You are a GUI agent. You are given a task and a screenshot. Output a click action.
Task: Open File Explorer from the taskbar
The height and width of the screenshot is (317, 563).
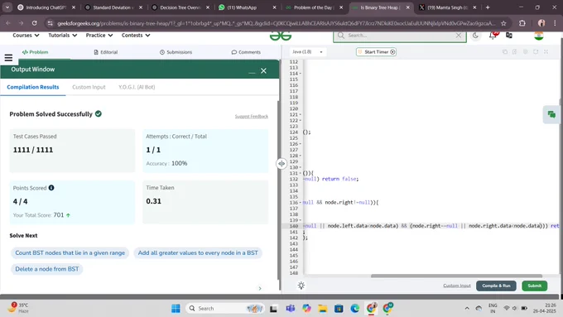pos(322,309)
